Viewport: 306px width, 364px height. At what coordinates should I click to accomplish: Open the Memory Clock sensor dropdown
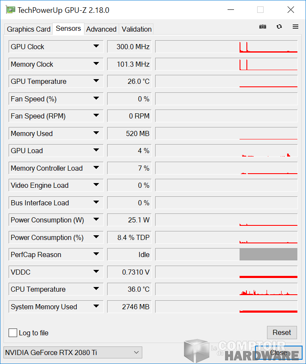pos(96,64)
